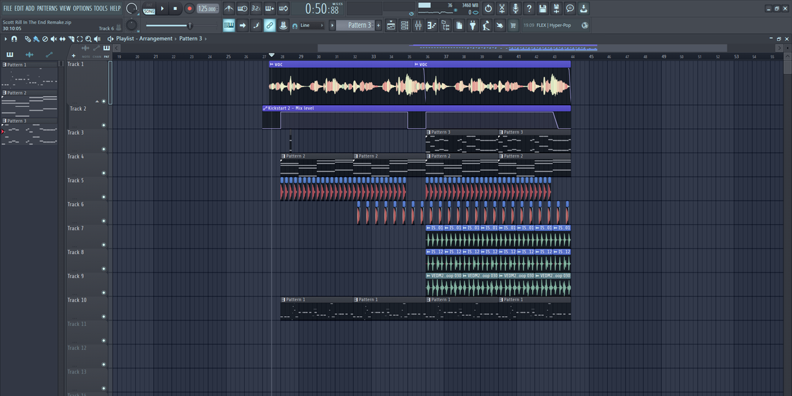Collapse the Track 1 group arrow
Image resolution: width=792 pixels, height=396 pixels.
pyautogui.click(x=97, y=101)
